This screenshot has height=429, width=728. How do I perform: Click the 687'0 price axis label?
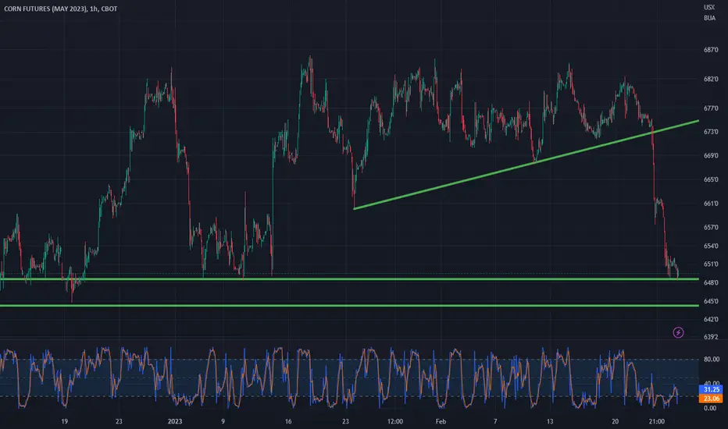coord(711,50)
